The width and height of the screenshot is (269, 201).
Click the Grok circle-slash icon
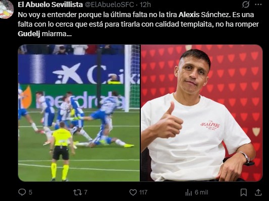coord(246,5)
